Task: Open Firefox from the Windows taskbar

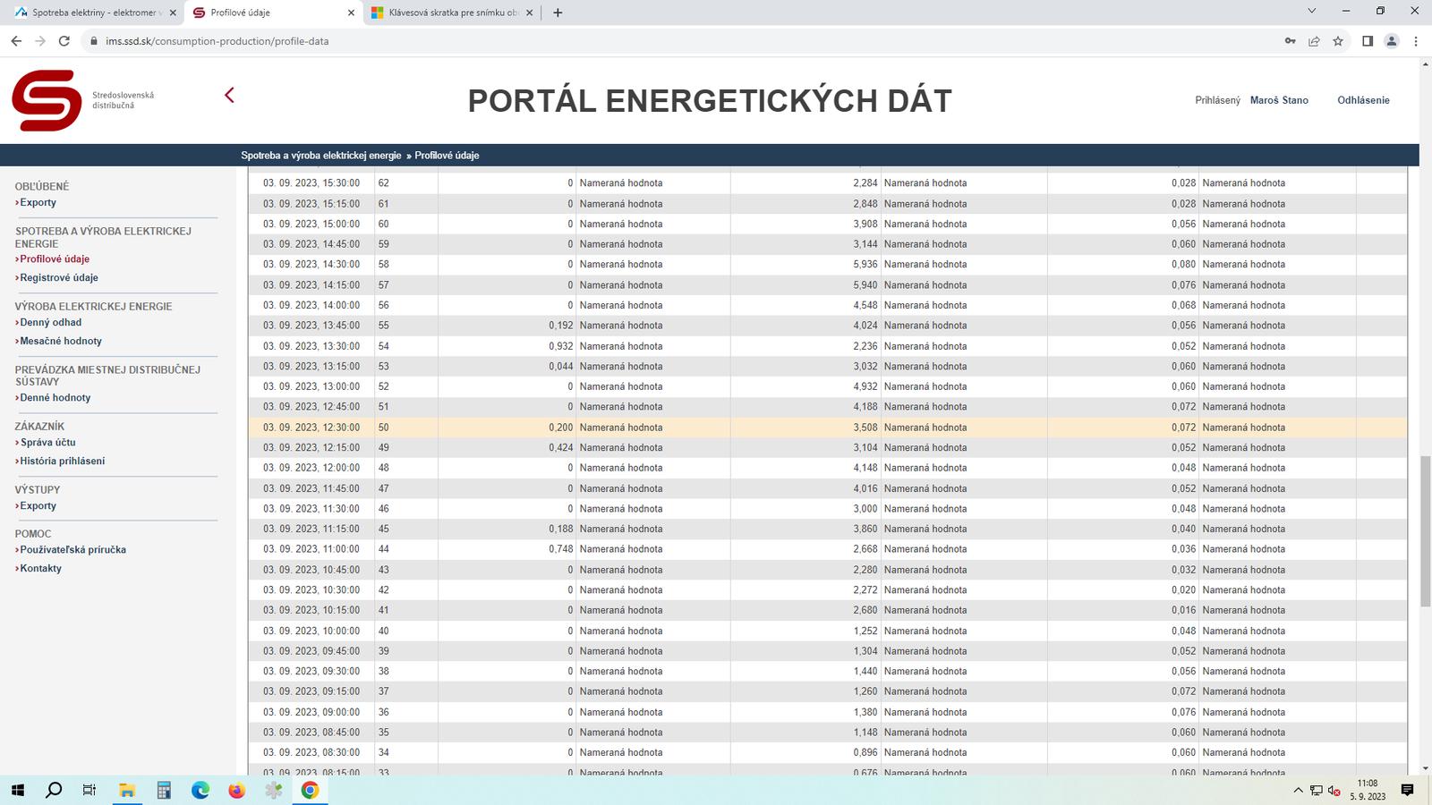Action: coord(236,791)
